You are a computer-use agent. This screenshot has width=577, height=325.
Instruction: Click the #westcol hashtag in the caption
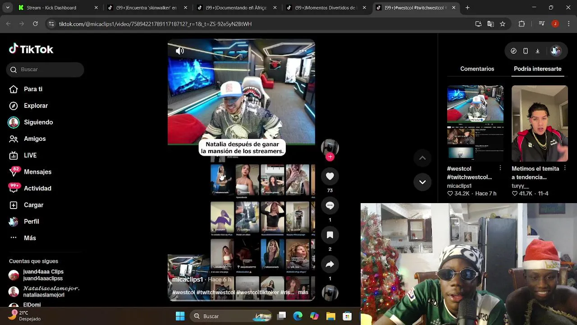tap(183, 292)
